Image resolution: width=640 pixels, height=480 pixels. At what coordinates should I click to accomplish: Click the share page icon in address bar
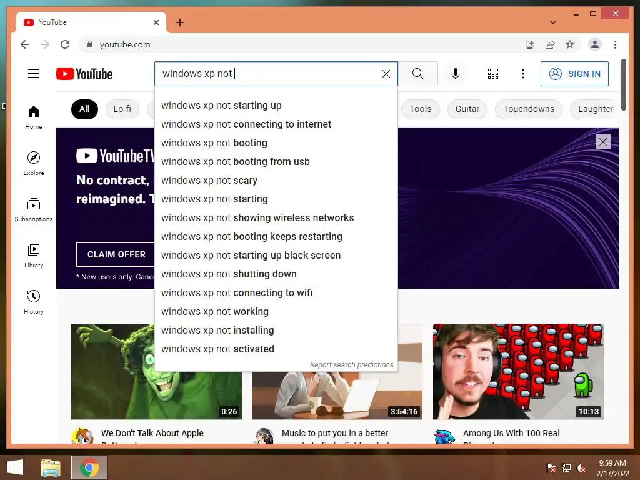(550, 44)
